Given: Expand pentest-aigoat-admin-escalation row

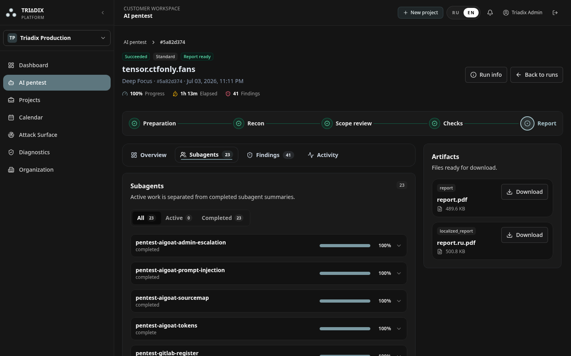Looking at the screenshot, I should tap(399, 246).
